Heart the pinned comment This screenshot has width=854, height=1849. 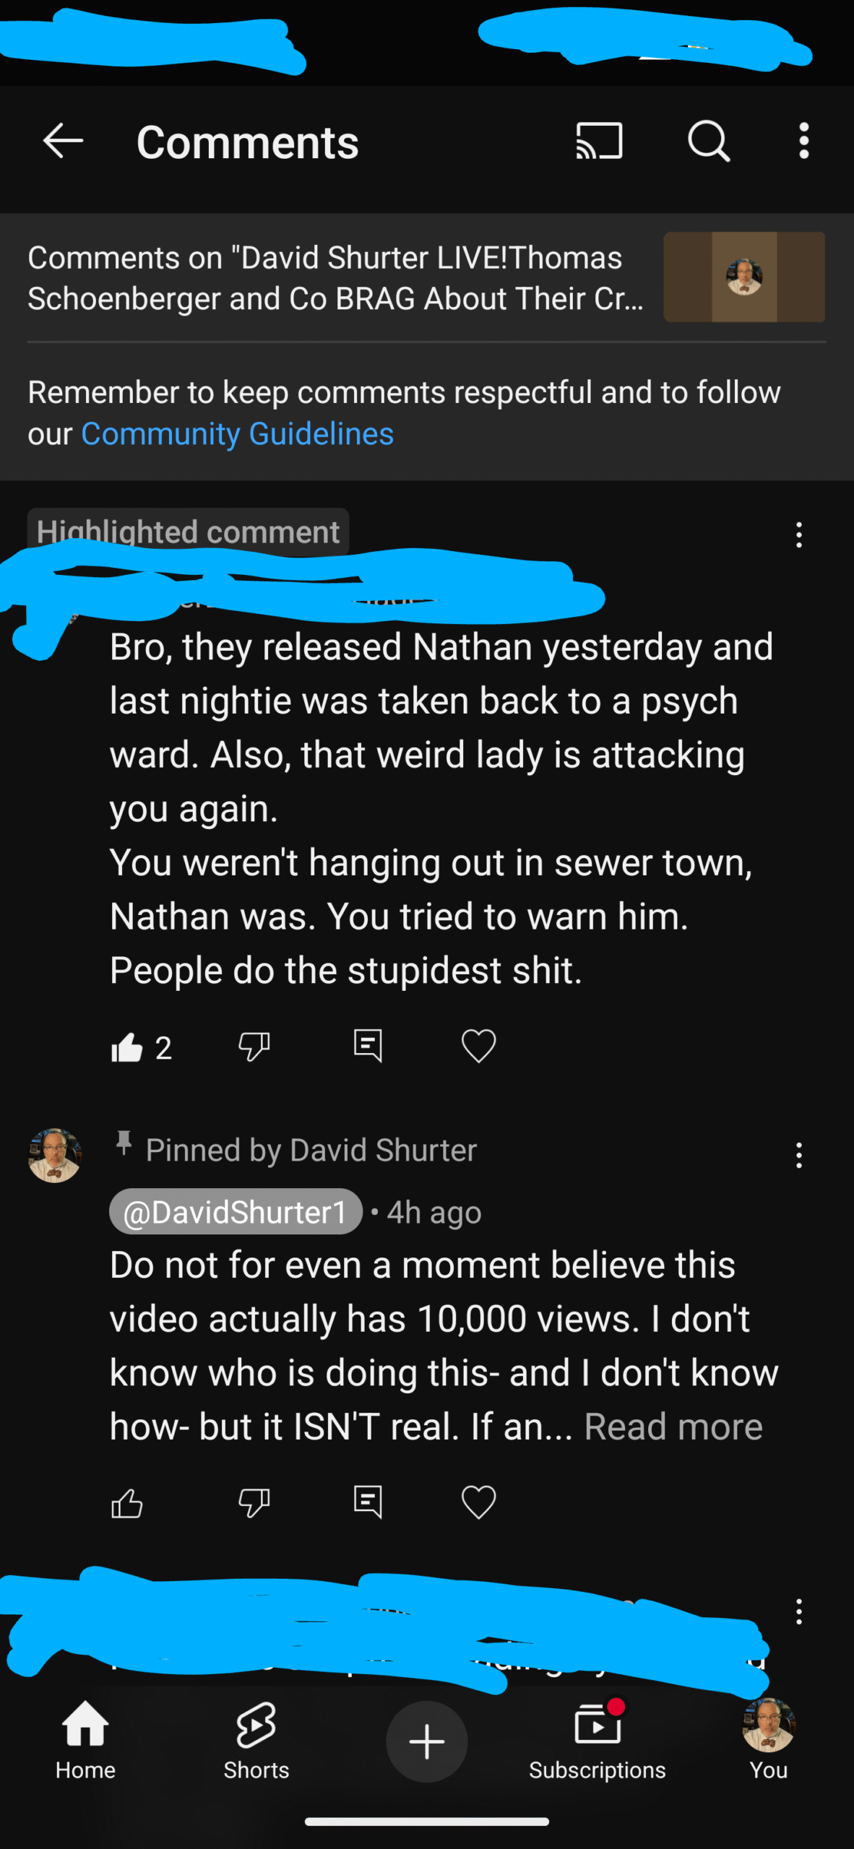pyautogui.click(x=478, y=1502)
